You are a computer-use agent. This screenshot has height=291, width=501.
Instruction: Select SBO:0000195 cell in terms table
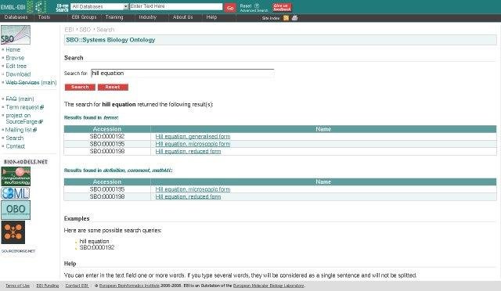(107, 144)
